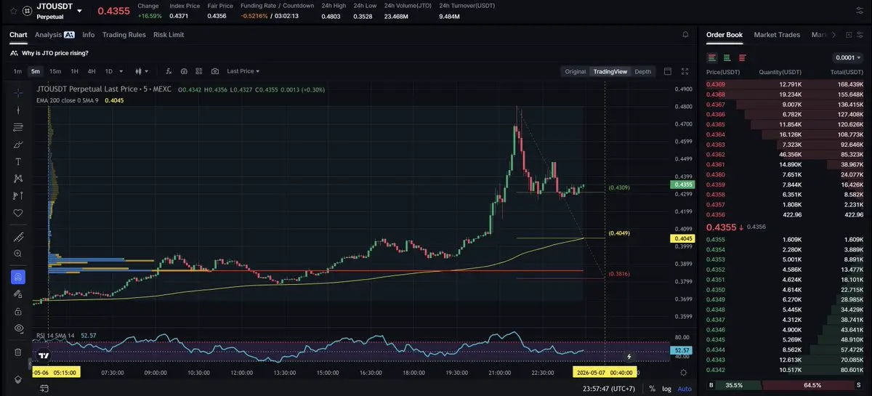This screenshot has height=396, width=872.
Task: Click 'Why is JTO price rising?' link
Action: click(55, 53)
